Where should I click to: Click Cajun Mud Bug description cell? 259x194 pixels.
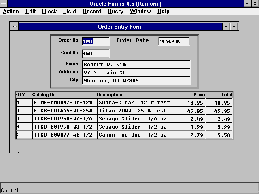pos(137,135)
